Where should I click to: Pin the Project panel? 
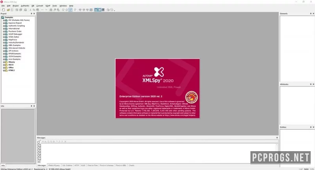tap(31, 14)
